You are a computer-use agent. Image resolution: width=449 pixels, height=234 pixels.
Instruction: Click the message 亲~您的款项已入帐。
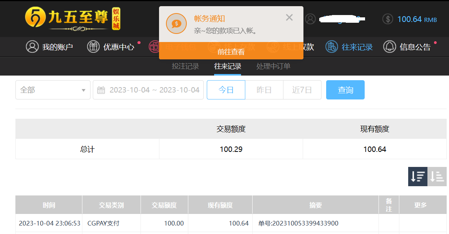[225, 31]
